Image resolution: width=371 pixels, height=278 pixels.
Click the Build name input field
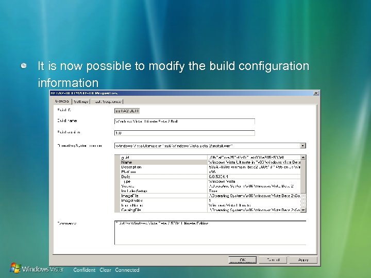pos(184,121)
